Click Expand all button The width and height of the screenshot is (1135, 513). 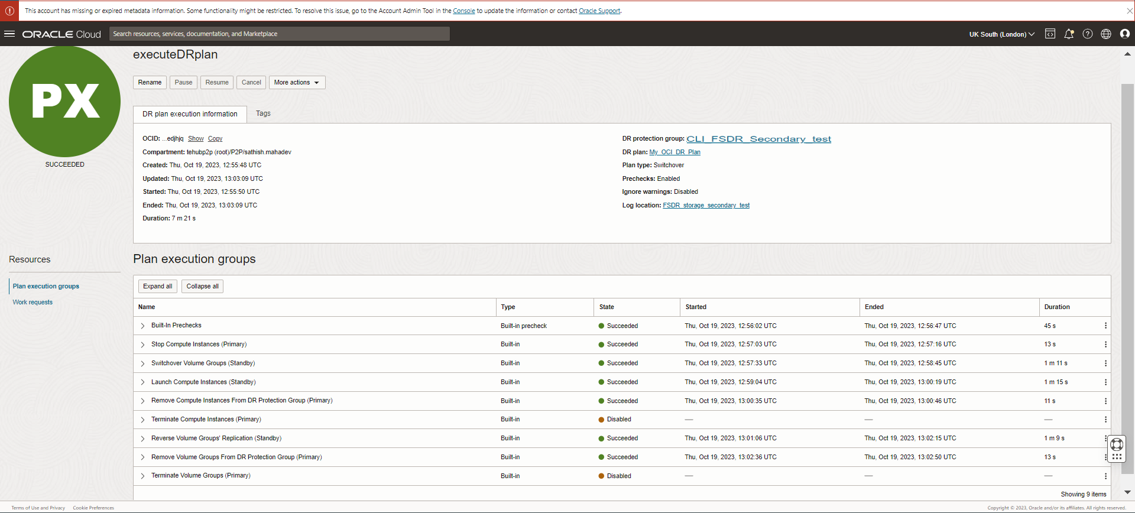pos(158,286)
